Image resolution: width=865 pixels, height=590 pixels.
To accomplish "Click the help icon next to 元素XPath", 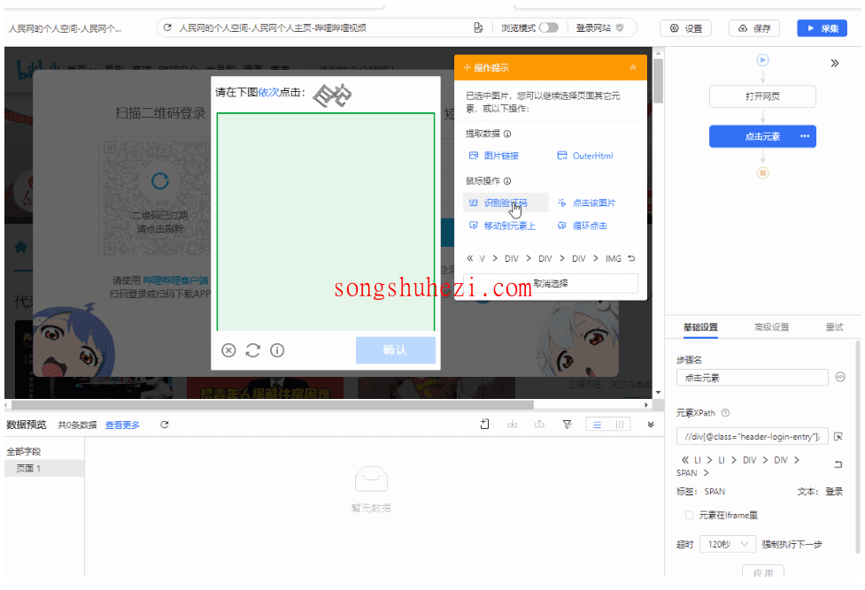I will point(725,413).
